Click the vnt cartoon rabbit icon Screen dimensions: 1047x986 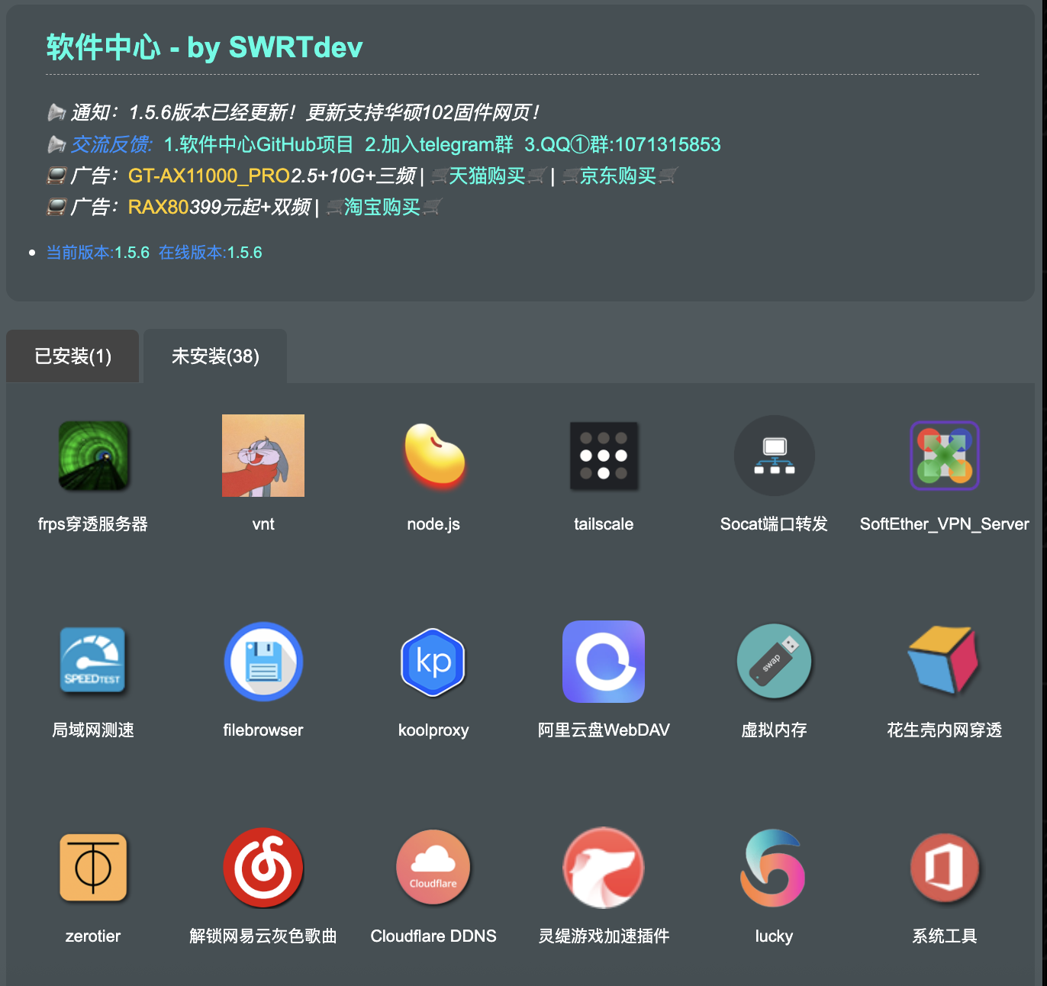pyautogui.click(x=263, y=456)
